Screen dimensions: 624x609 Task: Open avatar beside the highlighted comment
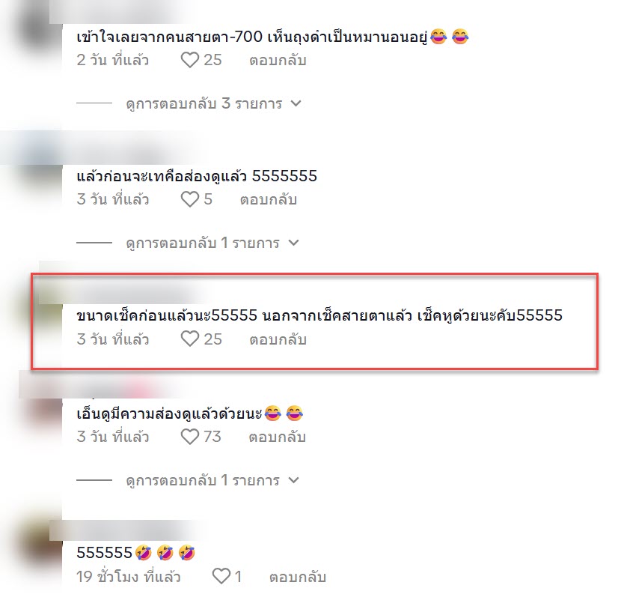click(46, 315)
